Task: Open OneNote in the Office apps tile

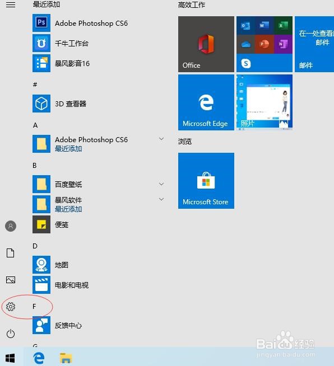Action: tap(283, 44)
